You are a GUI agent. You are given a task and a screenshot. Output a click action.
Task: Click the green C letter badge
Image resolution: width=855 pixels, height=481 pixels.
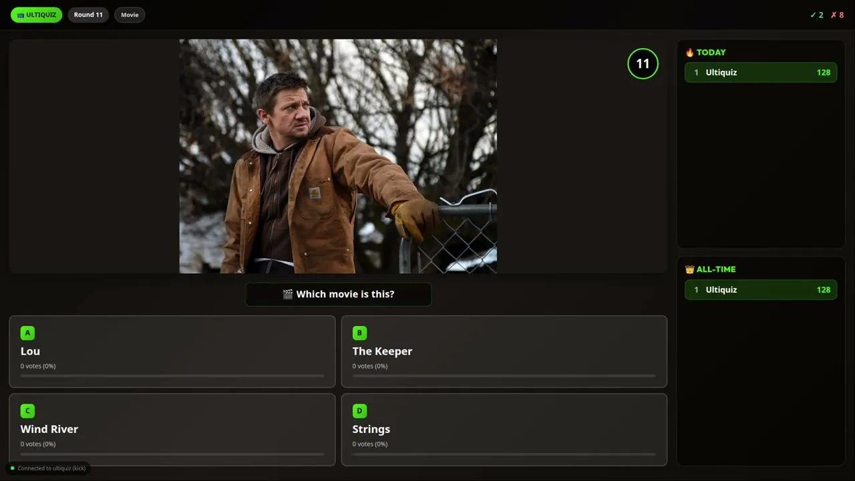[27, 411]
